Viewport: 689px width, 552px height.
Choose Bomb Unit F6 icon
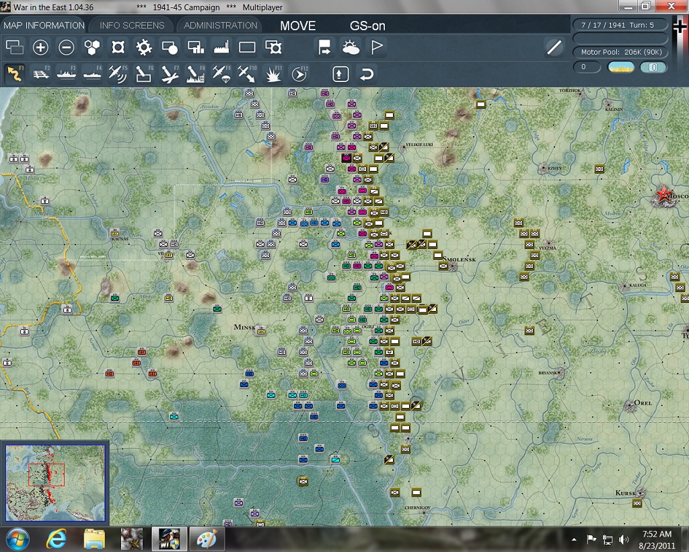pos(144,73)
